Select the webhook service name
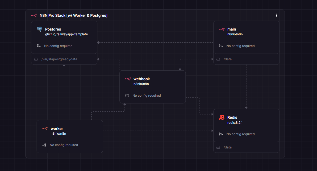317x171 pixels. [x=141, y=79]
